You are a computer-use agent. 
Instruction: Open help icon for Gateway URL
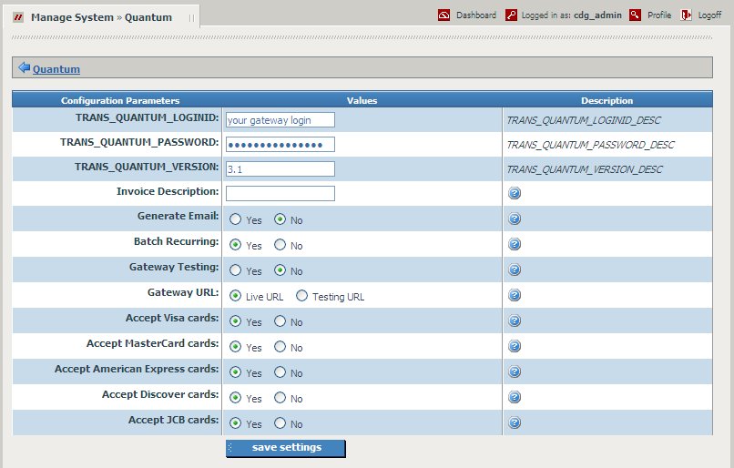click(x=515, y=295)
